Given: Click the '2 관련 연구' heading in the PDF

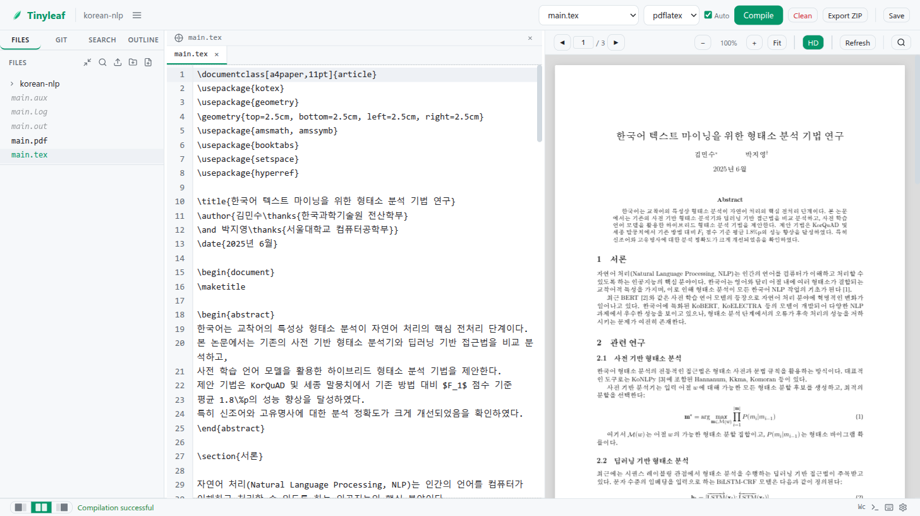Looking at the screenshot, I should click(620, 343).
